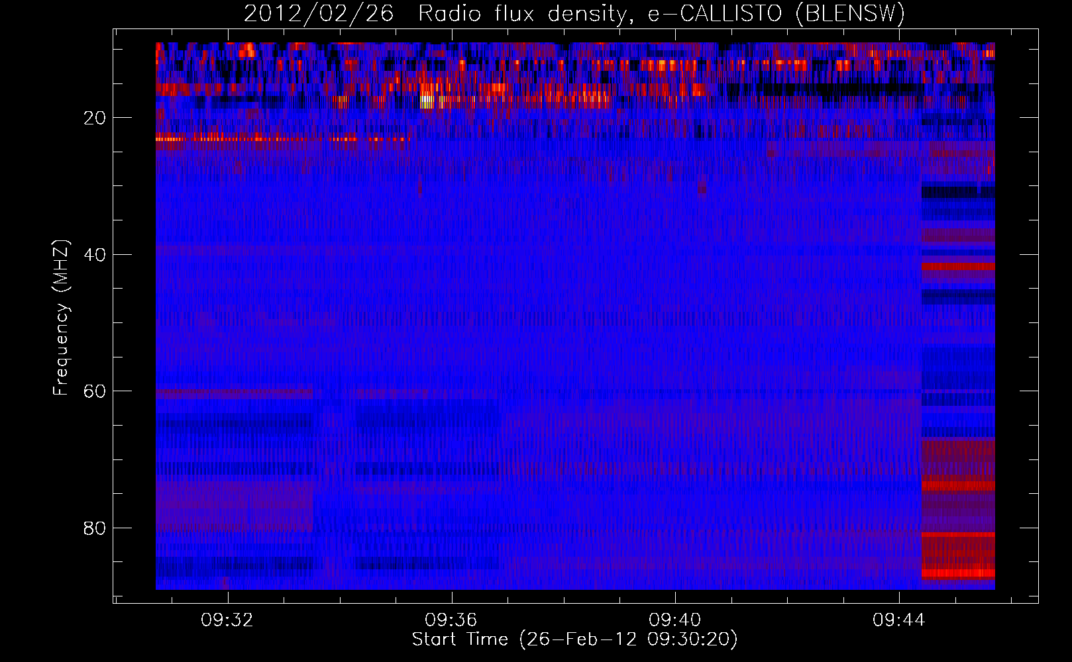Image resolution: width=1072 pixels, height=662 pixels.
Task: Click the 'Start Time (26-Feb-12 09:30:20)' x-axis label
Action: click(x=574, y=639)
